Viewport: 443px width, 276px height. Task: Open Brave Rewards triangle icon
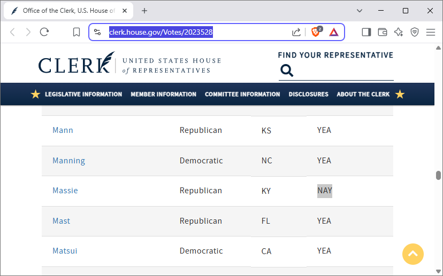coord(334,32)
